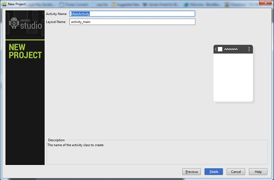Click the squiggly title placeholder in the preview
This screenshot has height=180, width=274.
pos(231,49)
